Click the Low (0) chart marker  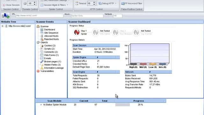[x=153, y=64]
